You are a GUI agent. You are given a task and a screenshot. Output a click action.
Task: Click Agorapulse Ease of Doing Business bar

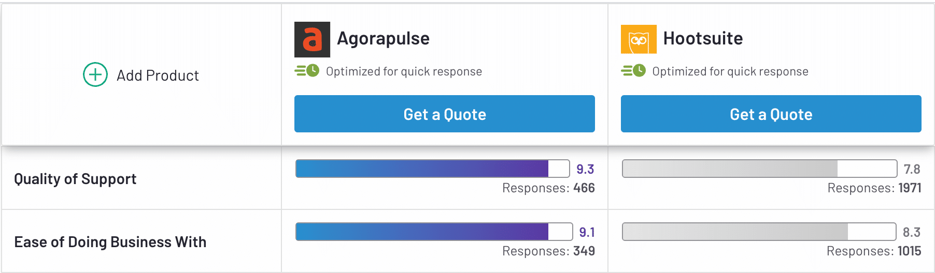(x=433, y=232)
